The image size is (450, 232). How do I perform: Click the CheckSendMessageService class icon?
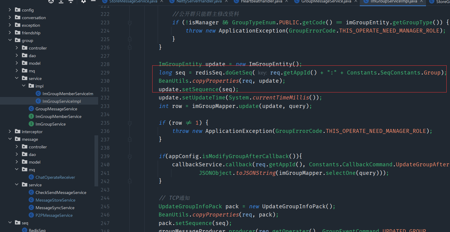tap(31, 192)
